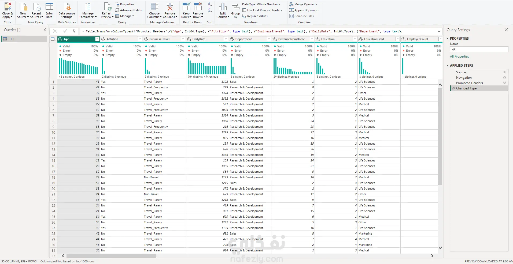Toggle Use First Row as Headers
Screen dimensions: 513x264
(263, 10)
